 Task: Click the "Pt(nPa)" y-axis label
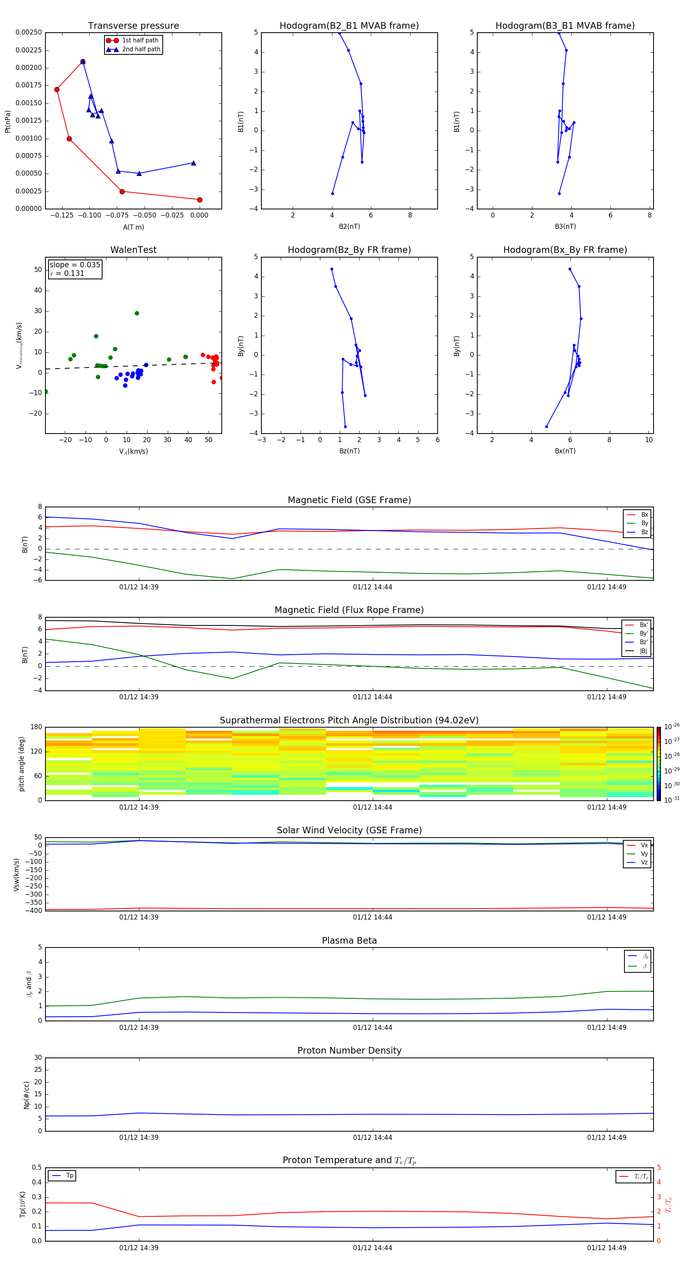click(7, 122)
